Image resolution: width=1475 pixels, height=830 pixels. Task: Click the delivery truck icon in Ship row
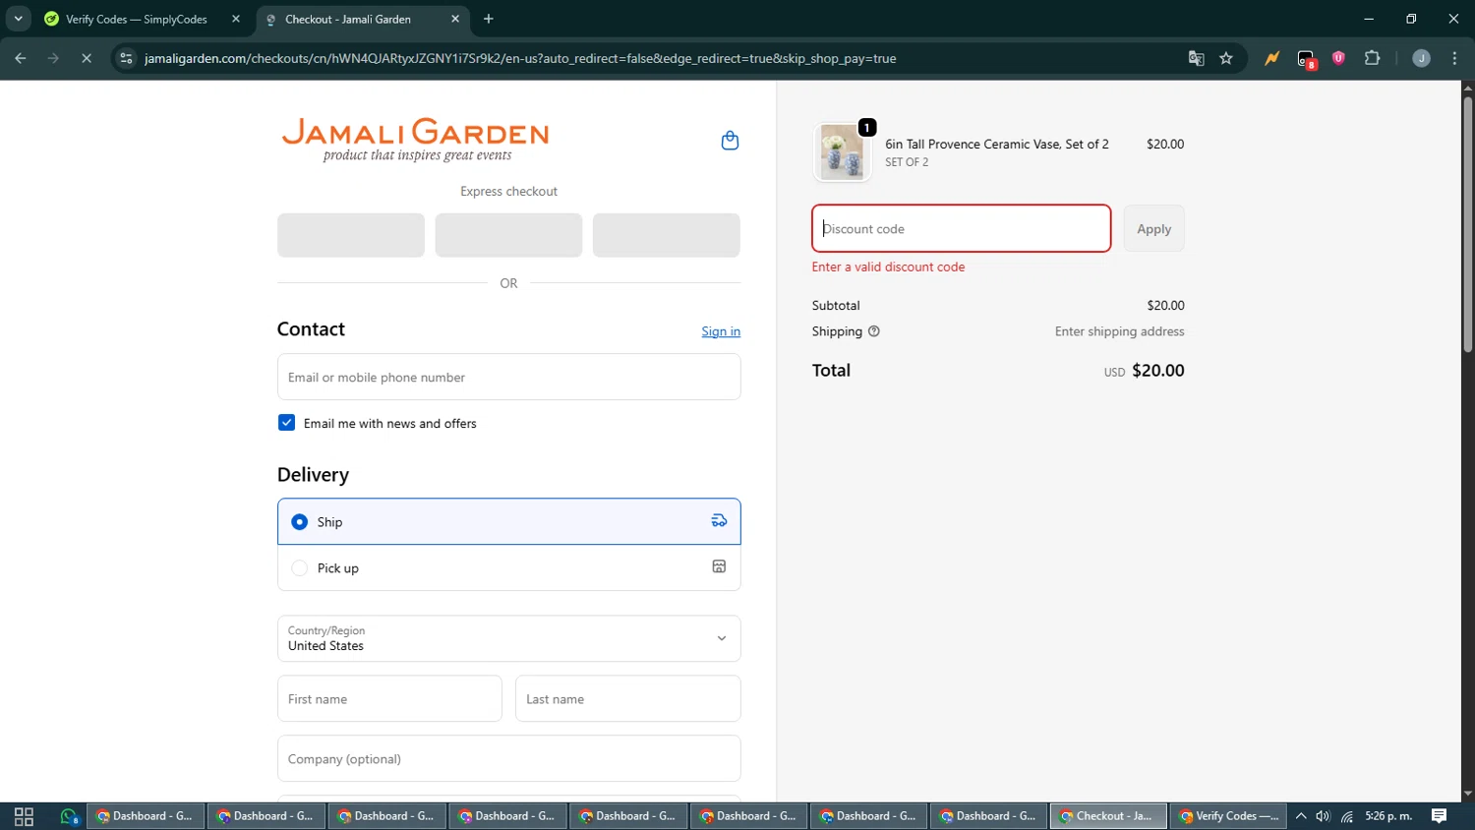click(719, 521)
